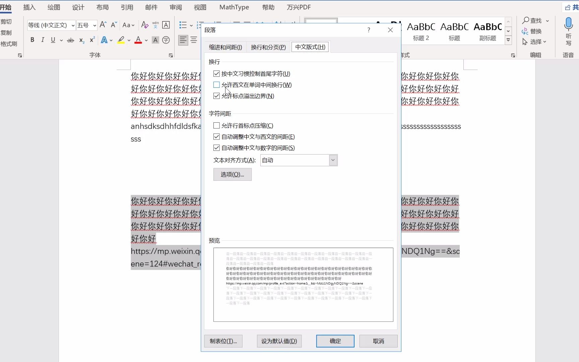Image resolution: width=579 pixels, height=362 pixels.
Task: Open the change case Aa dropdown
Action: click(x=128, y=25)
